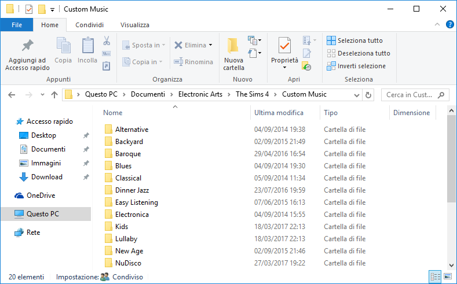This screenshot has height=284, width=457.
Task: Click the Properties icon in quick access toolbar
Action: coord(29,9)
